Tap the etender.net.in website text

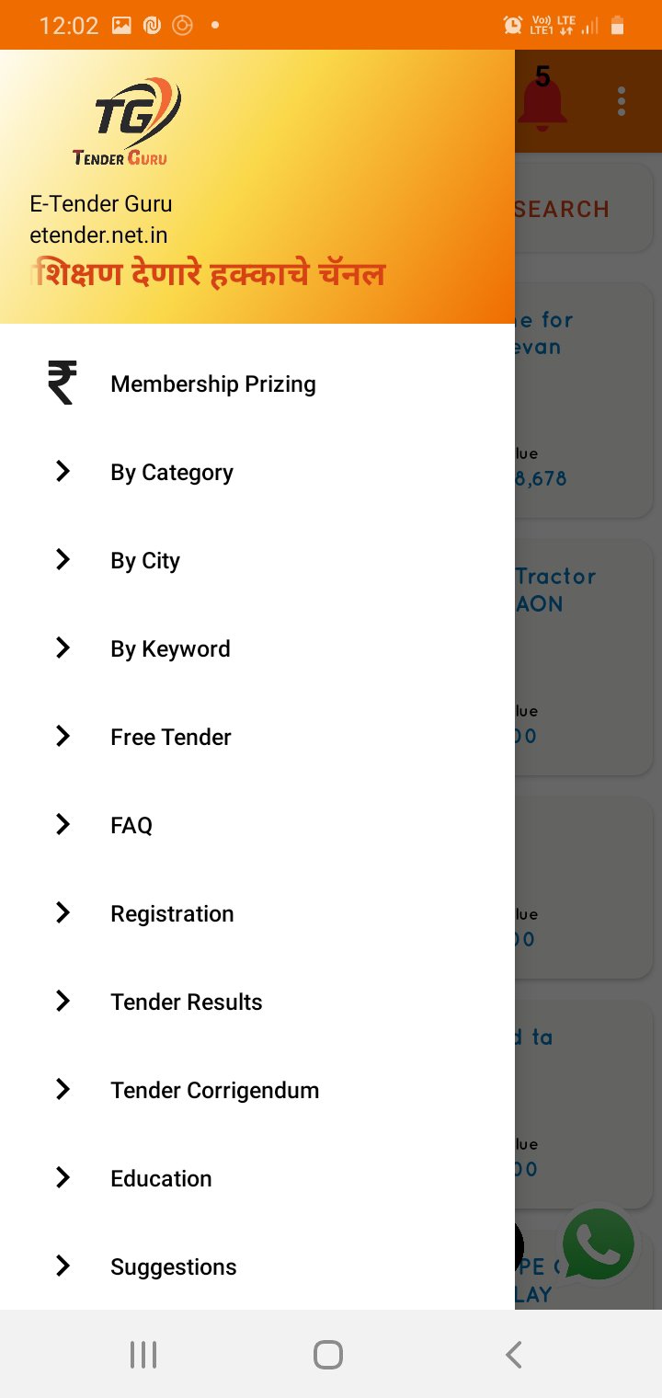[98, 235]
